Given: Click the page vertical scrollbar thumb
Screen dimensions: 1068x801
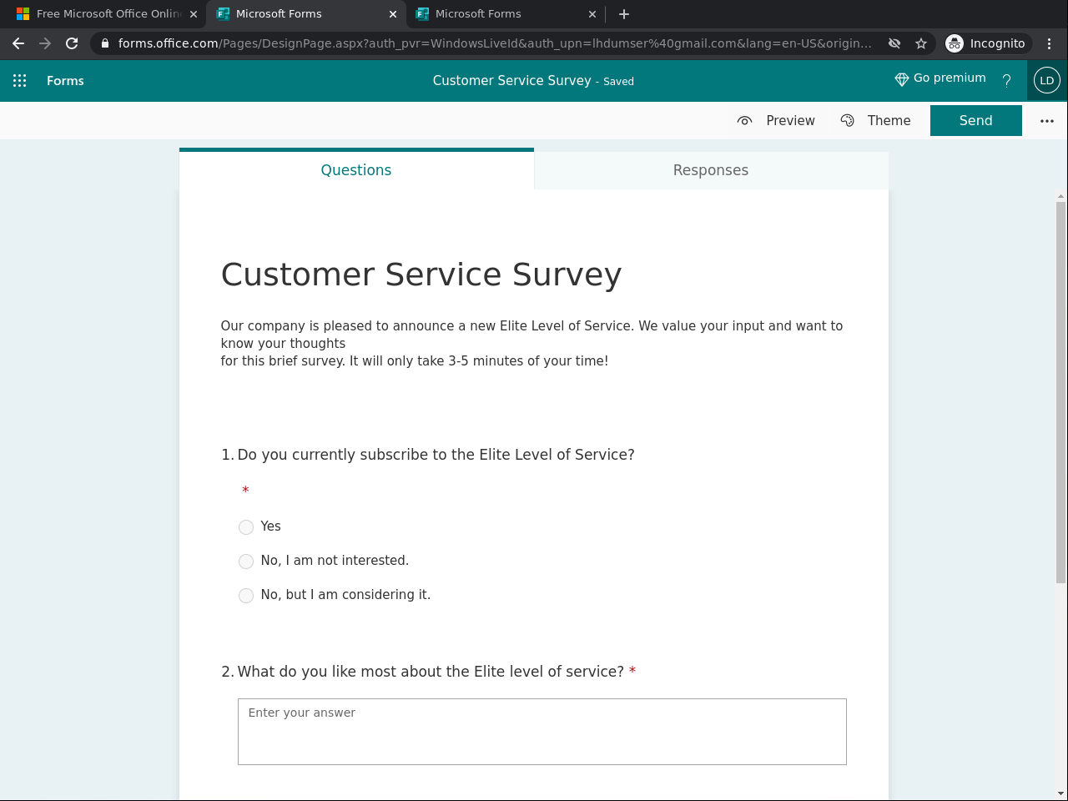Looking at the screenshot, I should pos(1060,392).
